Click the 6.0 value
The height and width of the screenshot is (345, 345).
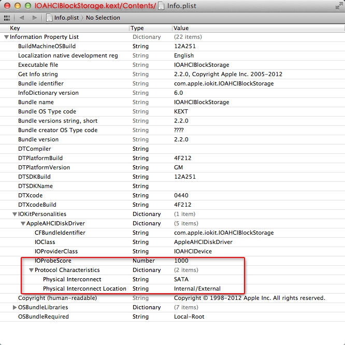pyautogui.click(x=178, y=93)
